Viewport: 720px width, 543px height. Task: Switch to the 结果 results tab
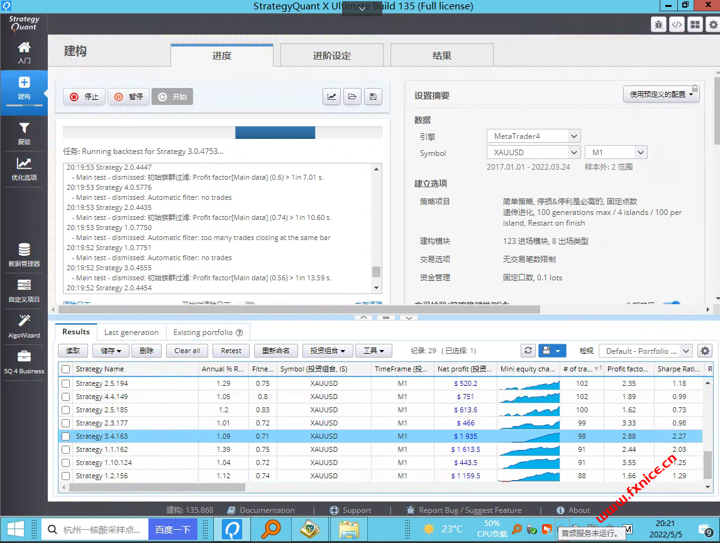(x=441, y=55)
